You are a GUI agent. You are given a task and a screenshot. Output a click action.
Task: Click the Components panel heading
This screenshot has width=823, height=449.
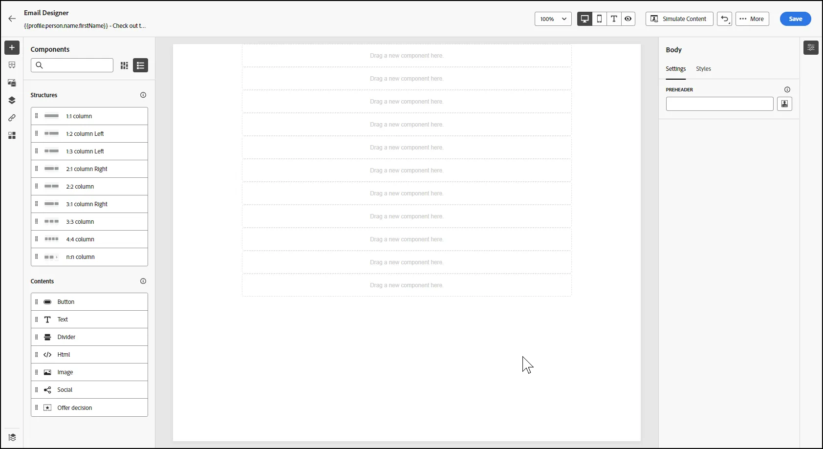coord(50,49)
